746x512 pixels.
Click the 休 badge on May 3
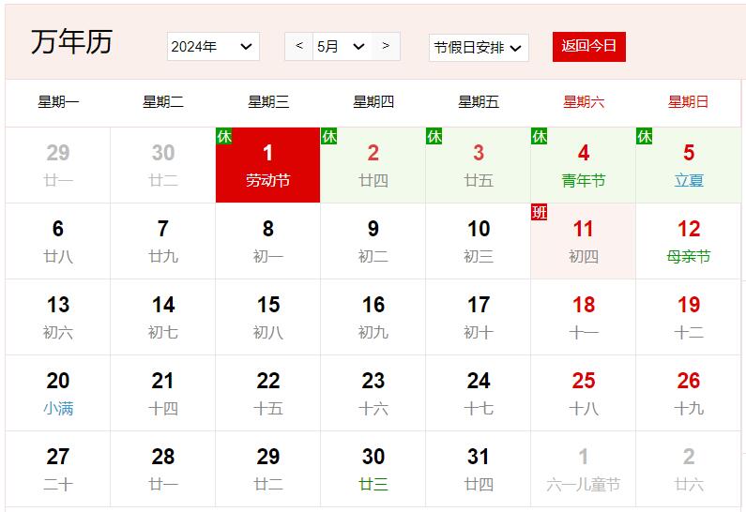pyautogui.click(x=434, y=137)
